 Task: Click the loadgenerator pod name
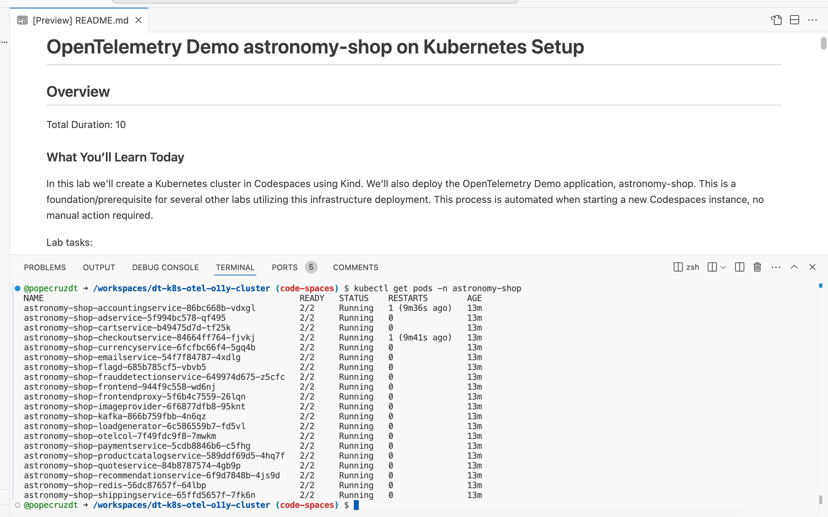pos(135,426)
